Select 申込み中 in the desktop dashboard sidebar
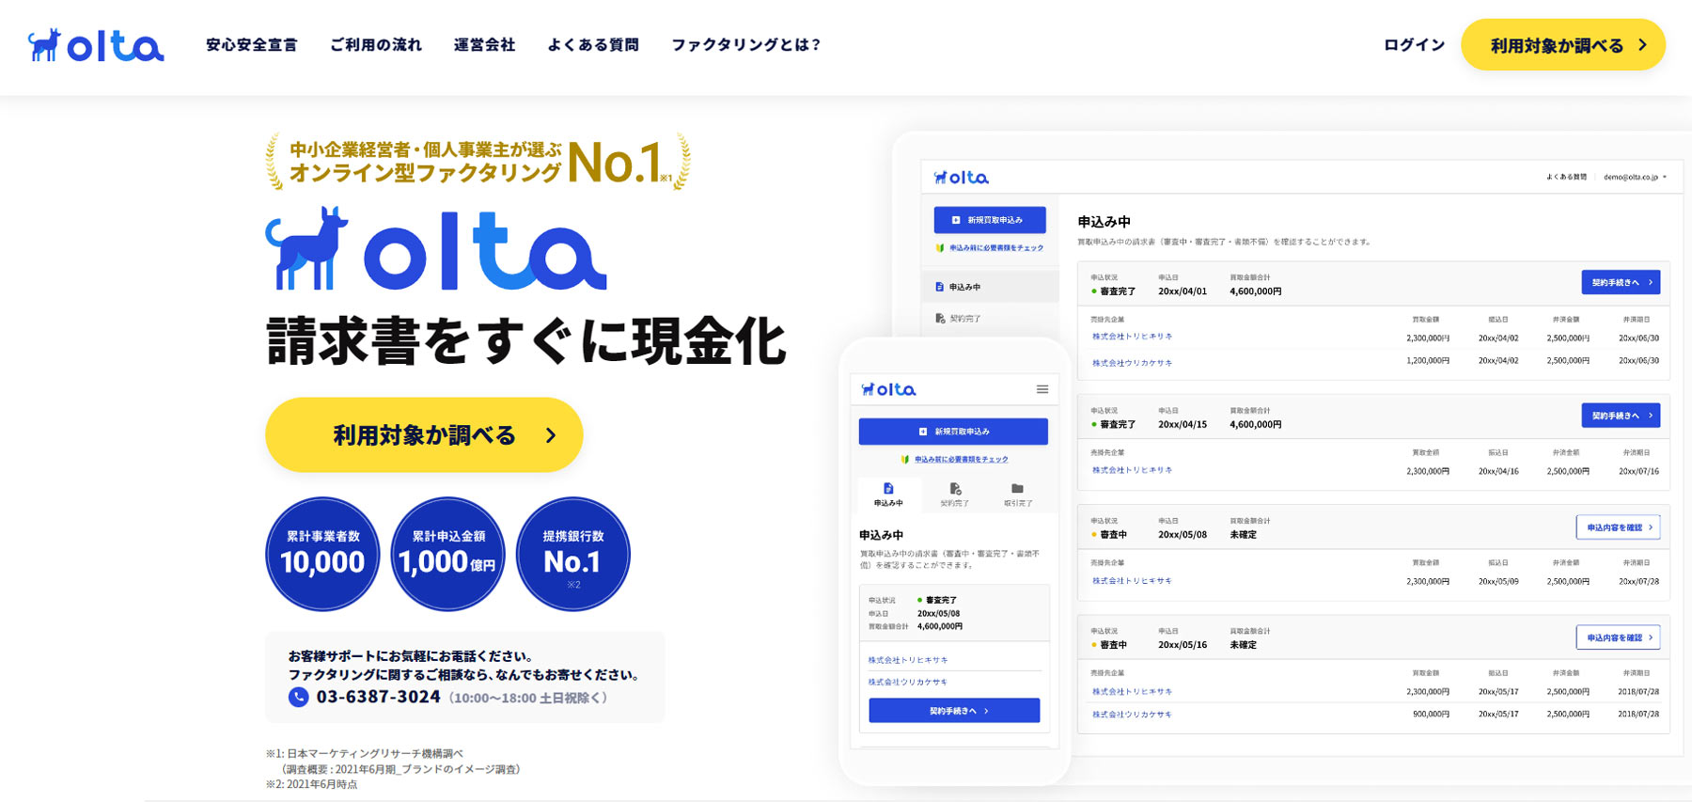This screenshot has height=802, width=1692. (x=990, y=287)
